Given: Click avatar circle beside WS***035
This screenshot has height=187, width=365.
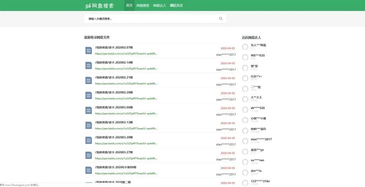Looking at the screenshot, I should [x=245, y=57].
